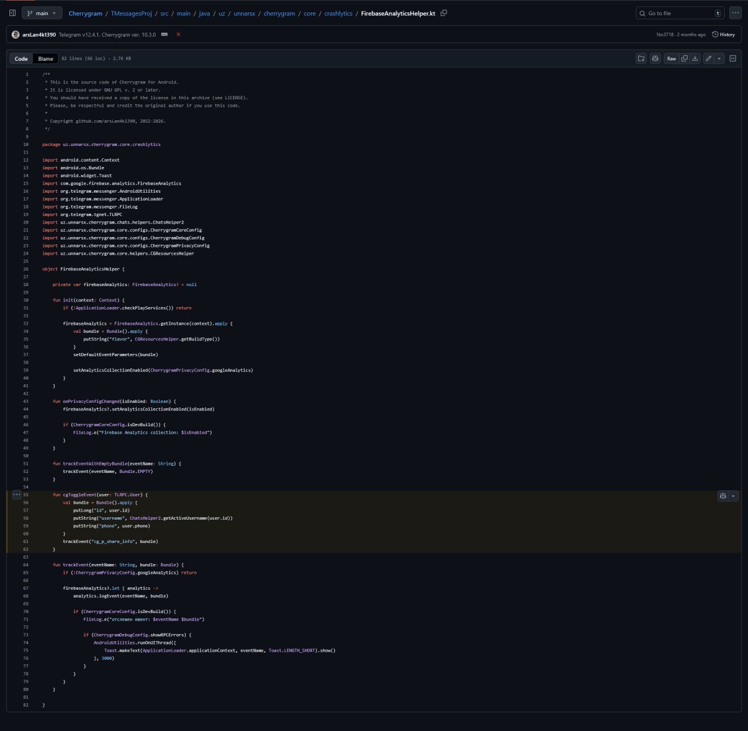This screenshot has width=748, height=731.
Task: Copy the file path to clipboard
Action: pos(444,13)
